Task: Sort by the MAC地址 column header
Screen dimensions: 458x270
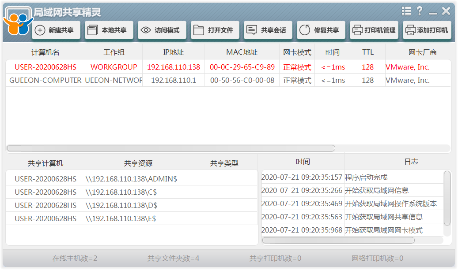Action: click(x=242, y=52)
